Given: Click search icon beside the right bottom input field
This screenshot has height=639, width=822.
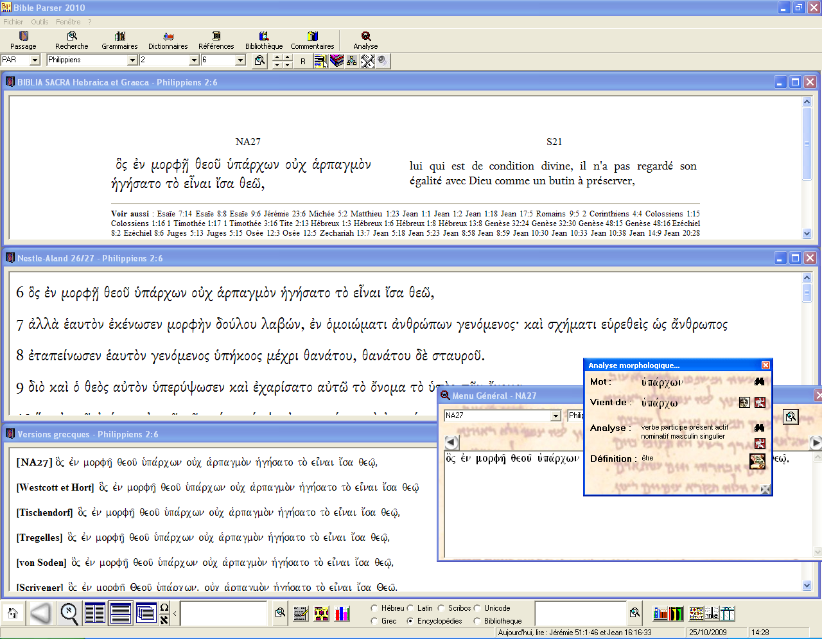Looking at the screenshot, I should point(634,613).
